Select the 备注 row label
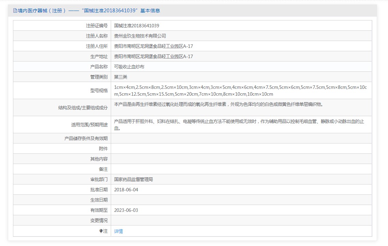 coord(104,169)
